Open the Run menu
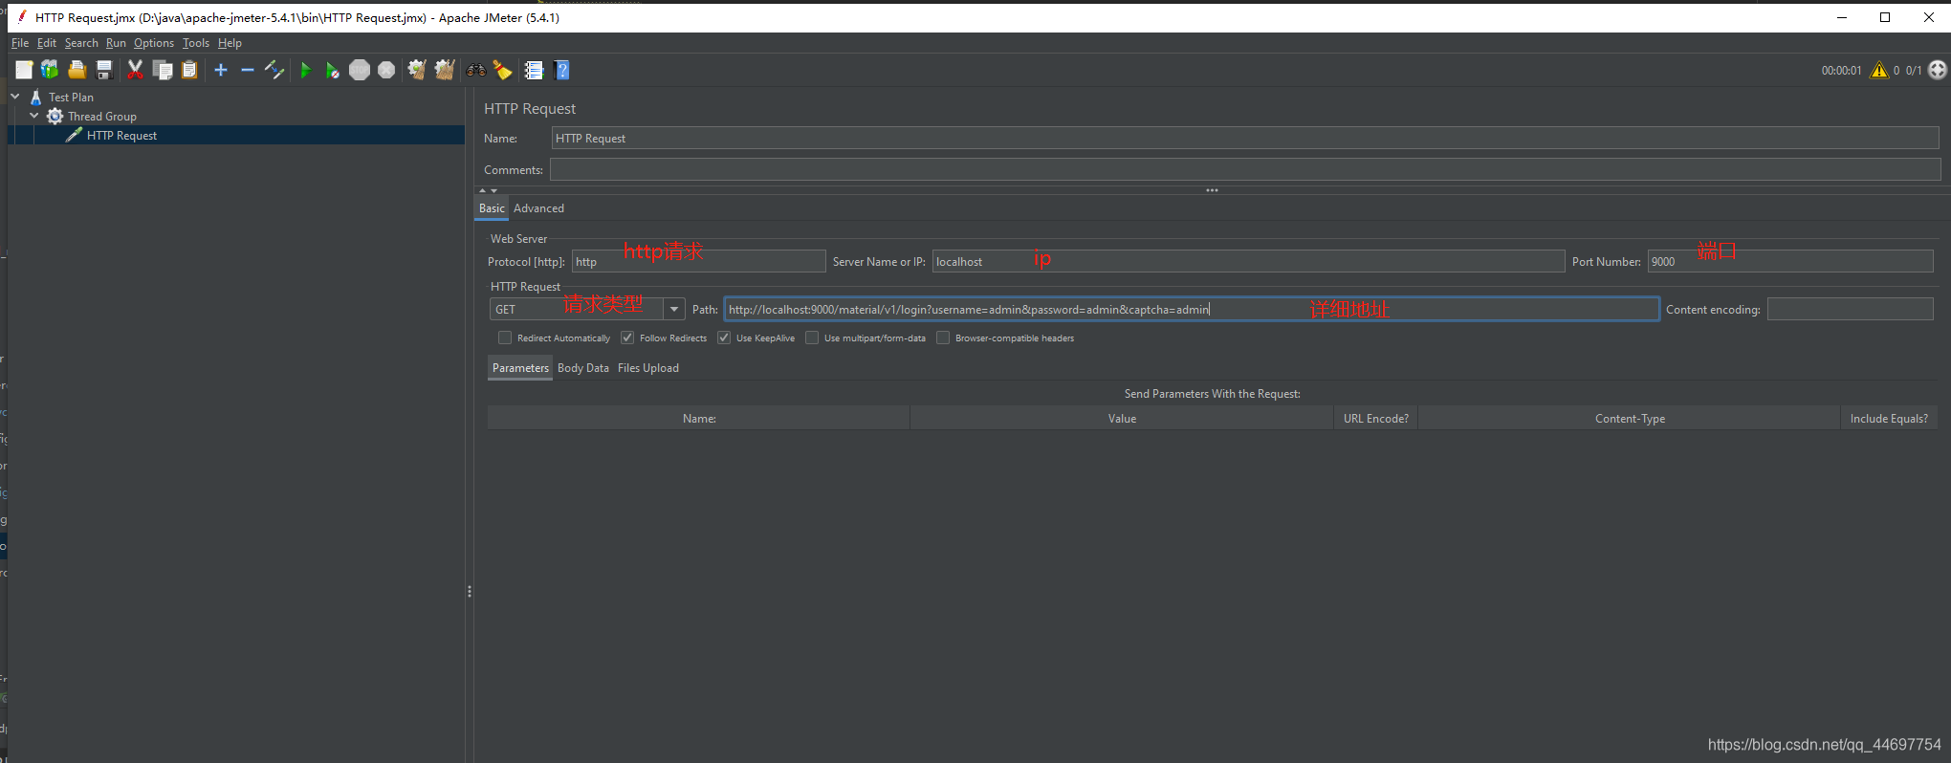 [116, 43]
